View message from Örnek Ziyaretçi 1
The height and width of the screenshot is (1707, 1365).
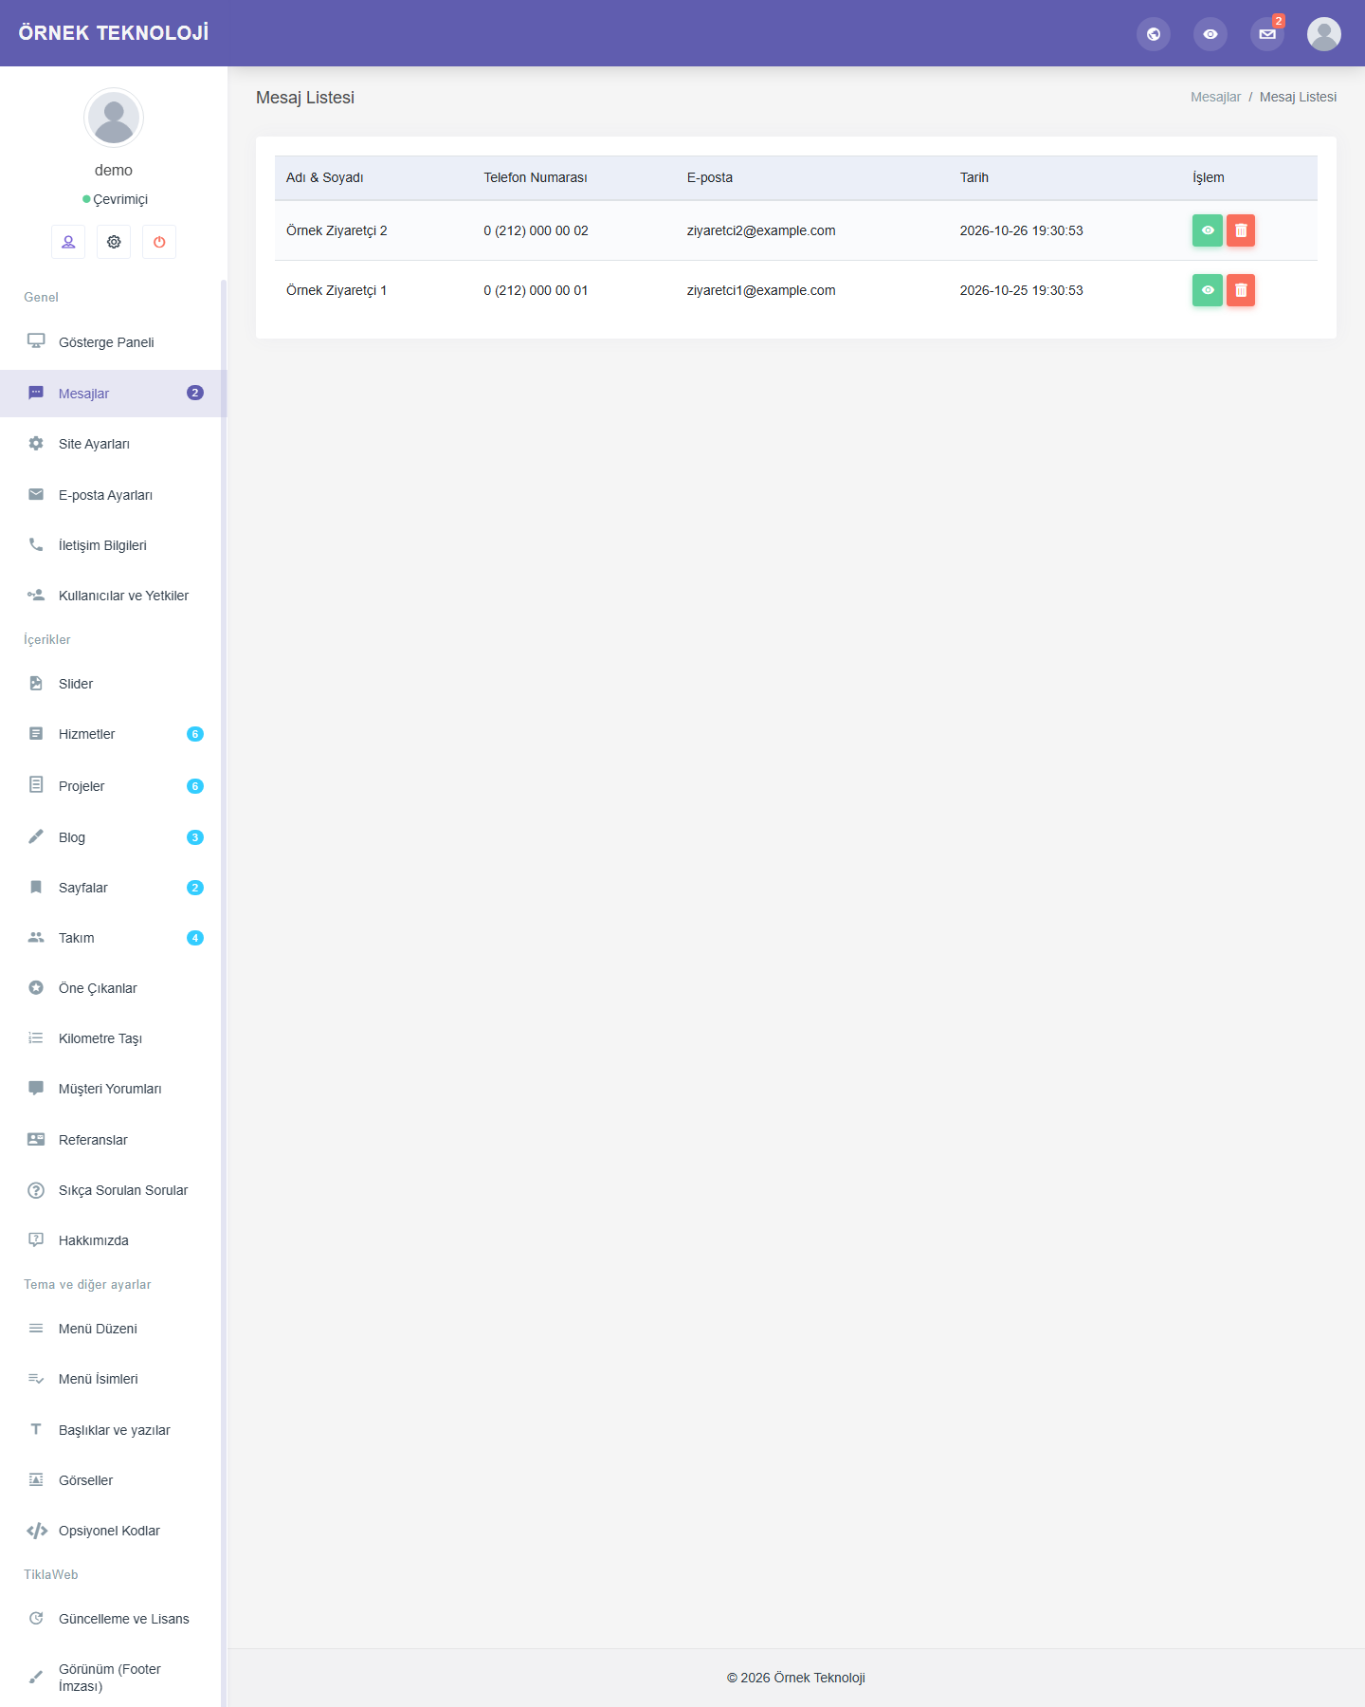(1208, 290)
